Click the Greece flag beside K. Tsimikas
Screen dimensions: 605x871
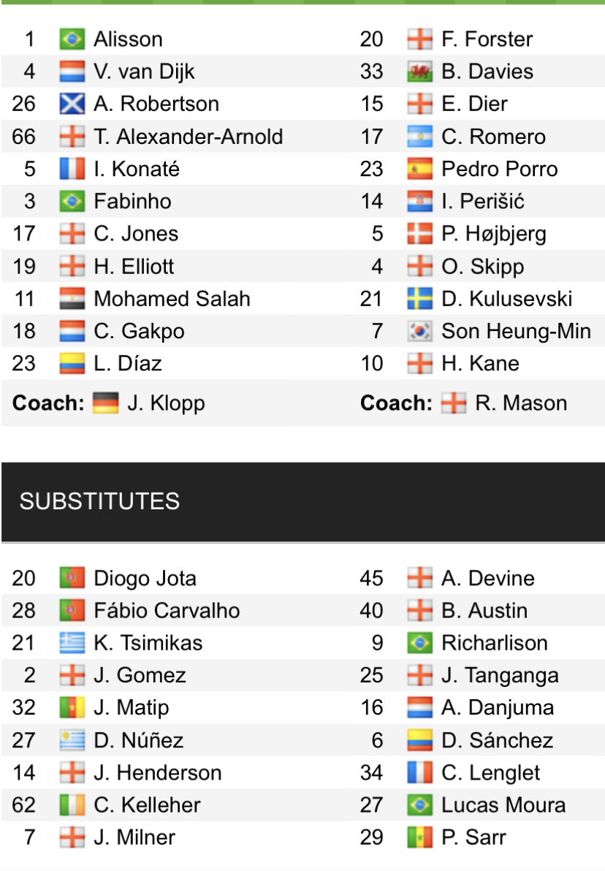click(72, 643)
